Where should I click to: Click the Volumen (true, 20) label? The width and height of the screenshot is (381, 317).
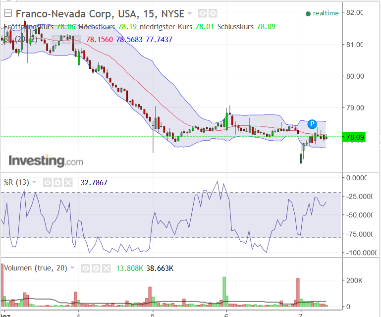pos(36,268)
